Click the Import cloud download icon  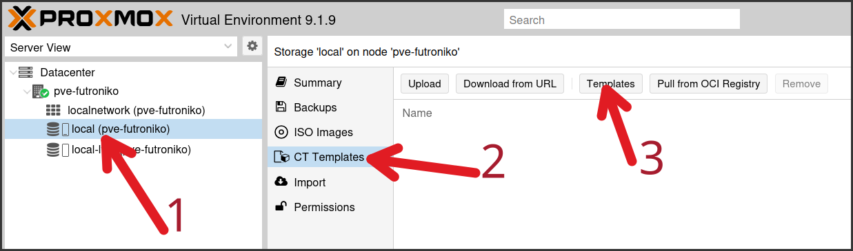281,182
